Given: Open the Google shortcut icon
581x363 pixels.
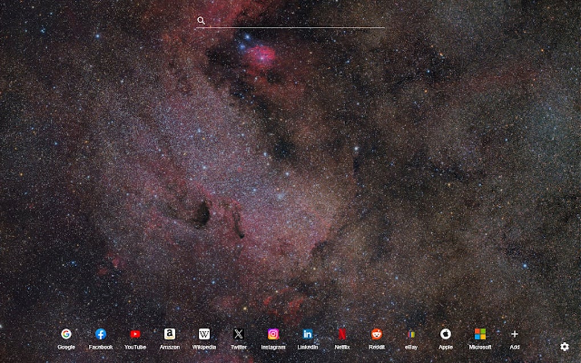Looking at the screenshot, I should coord(66,335).
